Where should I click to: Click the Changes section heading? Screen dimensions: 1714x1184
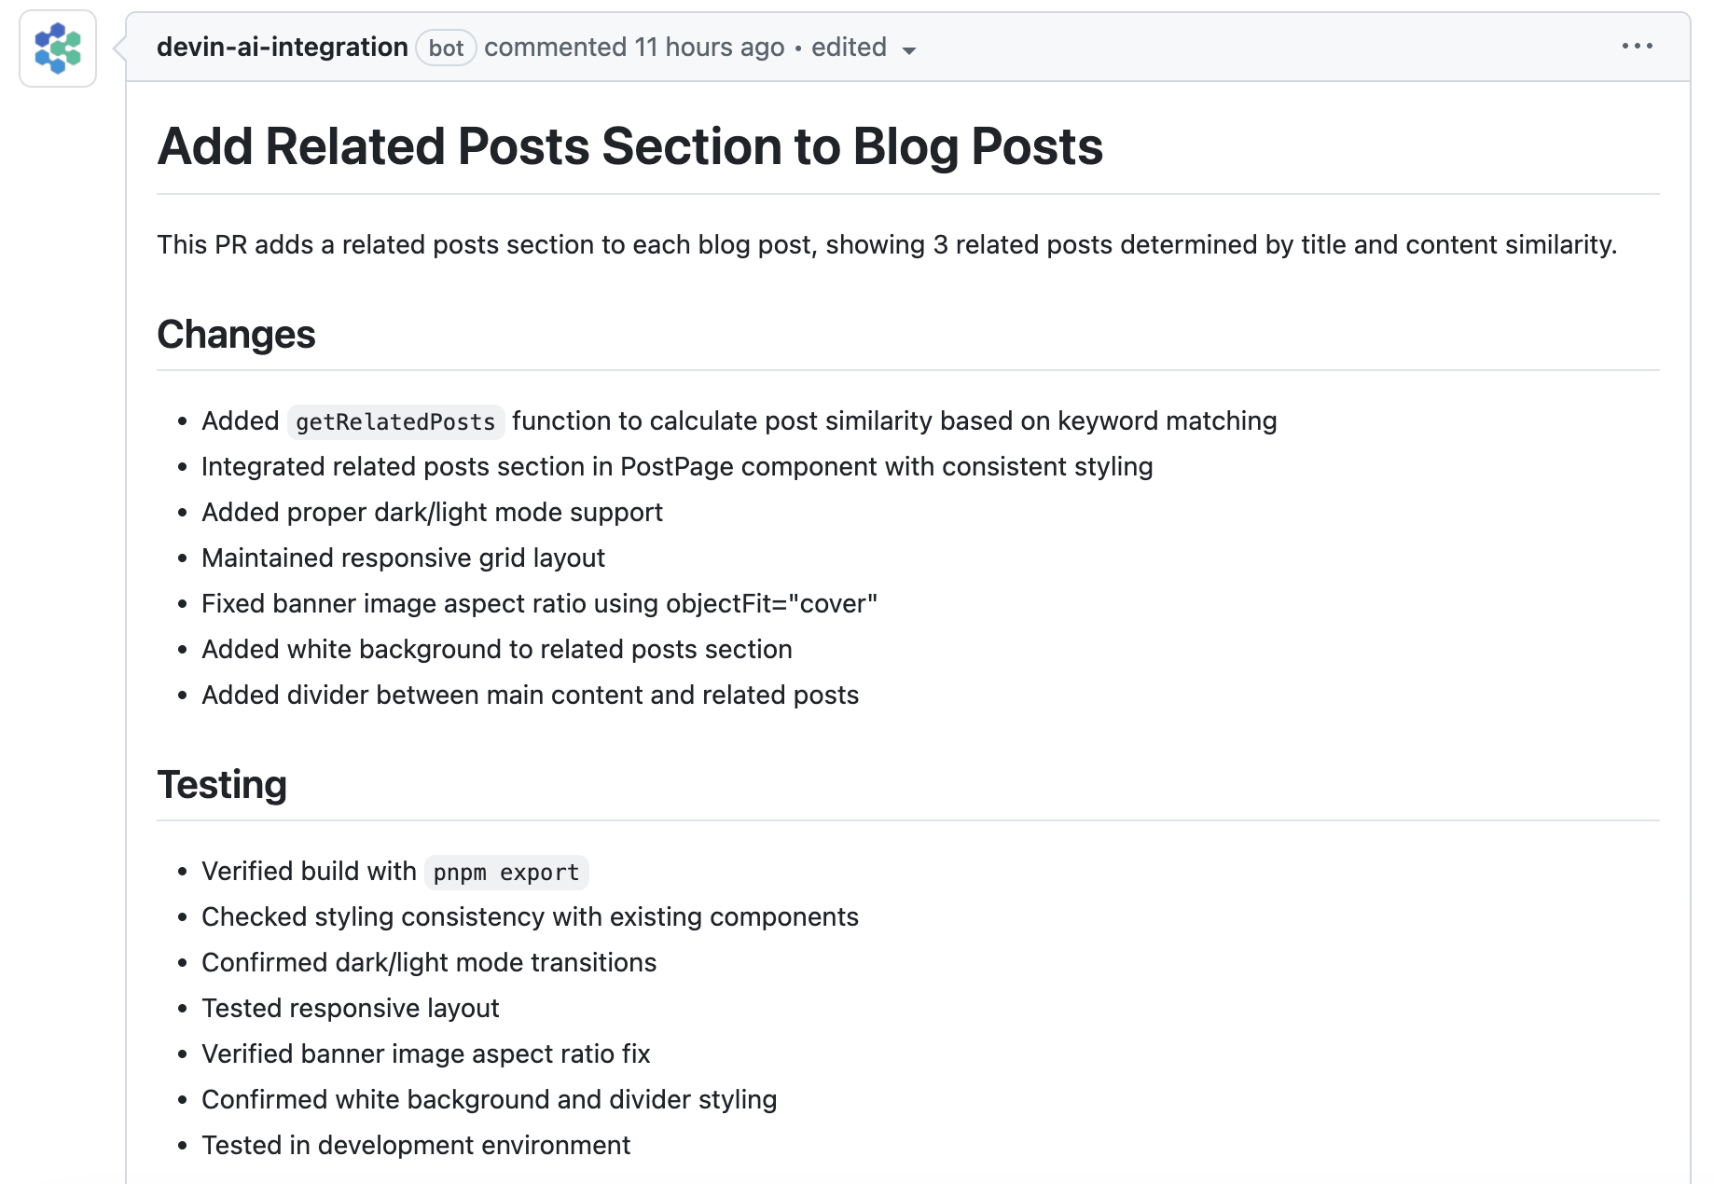236,334
